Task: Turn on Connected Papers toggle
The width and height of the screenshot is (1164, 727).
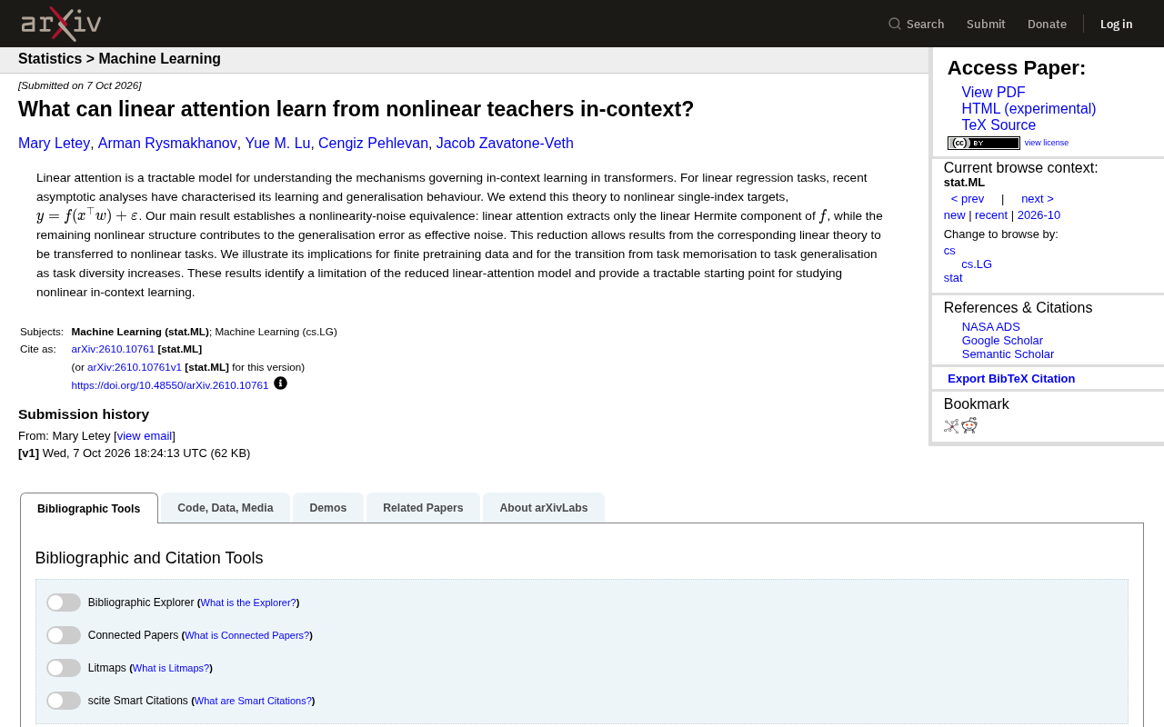Action: (x=64, y=635)
